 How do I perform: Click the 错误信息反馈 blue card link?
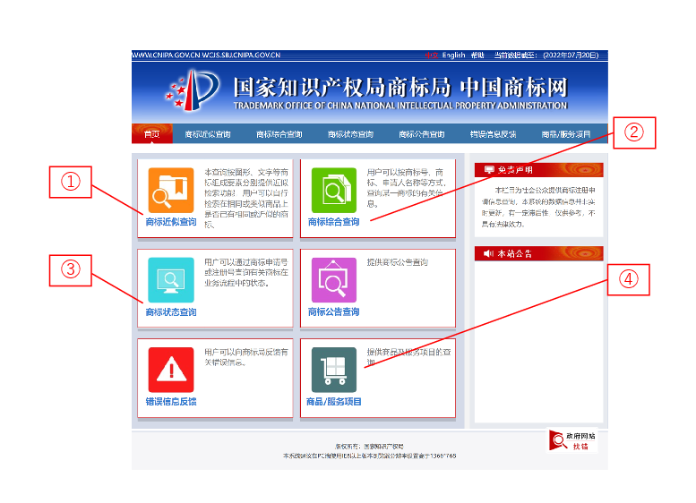click(x=171, y=402)
